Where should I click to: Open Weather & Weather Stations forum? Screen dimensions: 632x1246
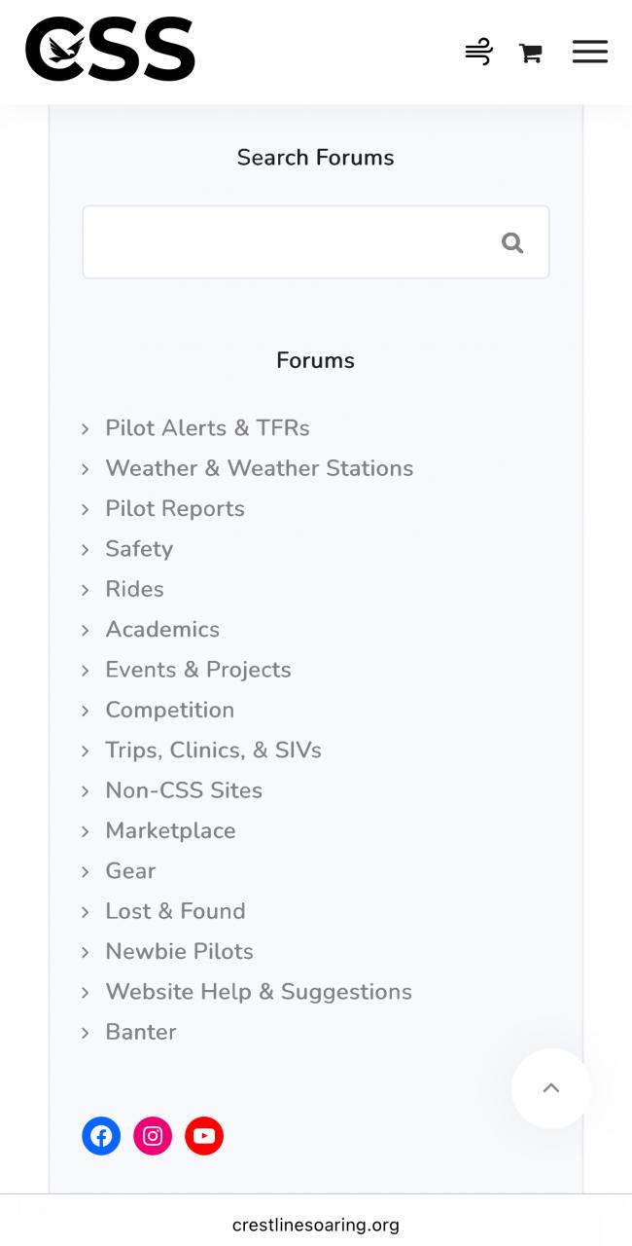coord(260,468)
